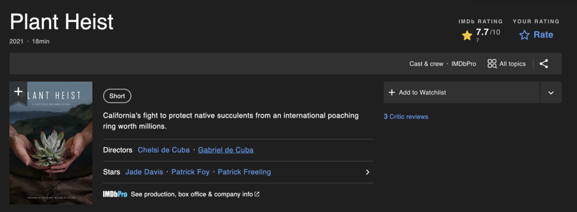The width and height of the screenshot is (577, 212).
Task: Click the IMDbPro logo beside production info
Action: pyautogui.click(x=115, y=194)
